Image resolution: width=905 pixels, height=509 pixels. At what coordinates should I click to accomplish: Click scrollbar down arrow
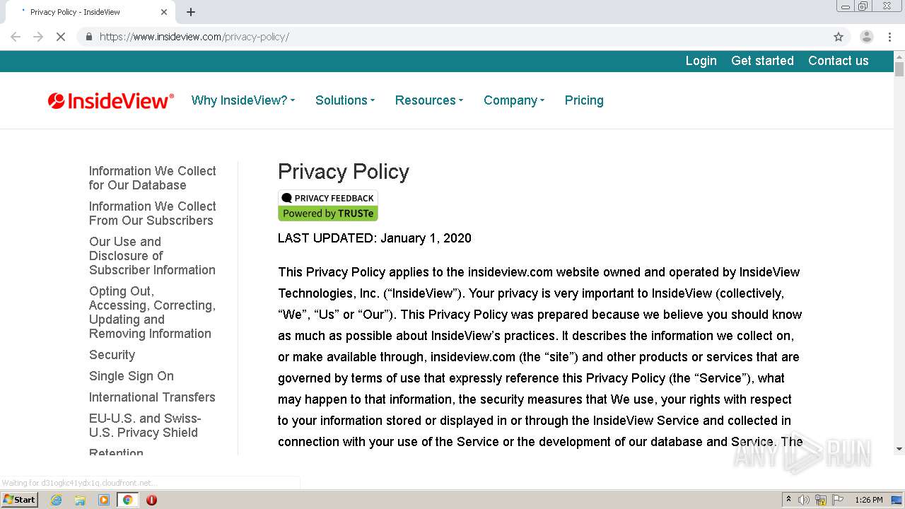[899, 449]
